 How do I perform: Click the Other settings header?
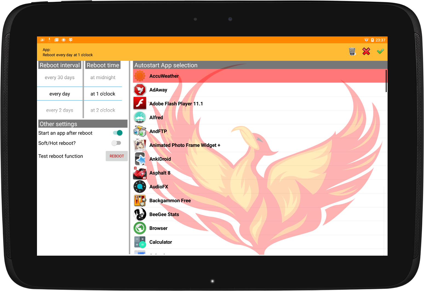click(83, 124)
